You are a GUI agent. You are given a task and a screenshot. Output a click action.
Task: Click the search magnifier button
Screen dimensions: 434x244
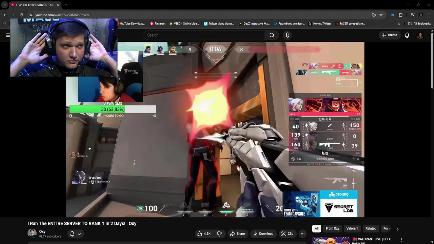coord(272,35)
